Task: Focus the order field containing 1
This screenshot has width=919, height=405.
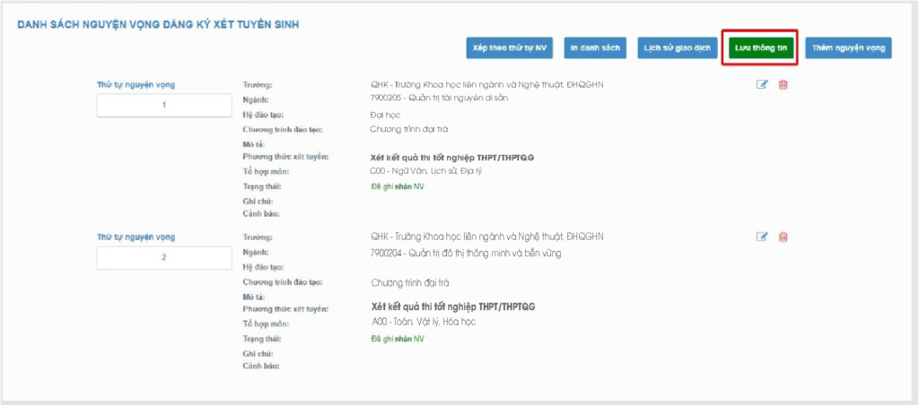Action: click(164, 105)
